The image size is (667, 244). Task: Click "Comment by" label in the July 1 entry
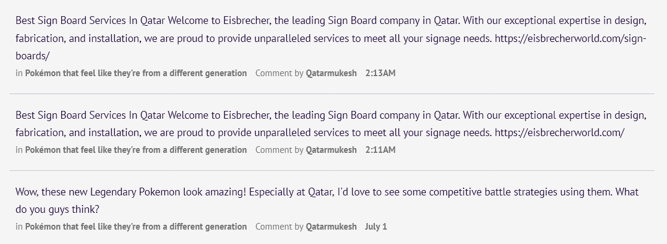pyautogui.click(x=279, y=227)
